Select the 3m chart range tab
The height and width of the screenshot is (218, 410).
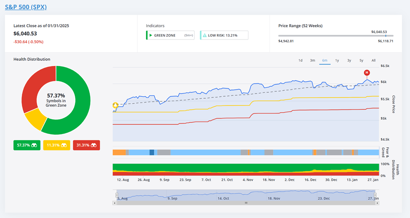click(x=312, y=60)
